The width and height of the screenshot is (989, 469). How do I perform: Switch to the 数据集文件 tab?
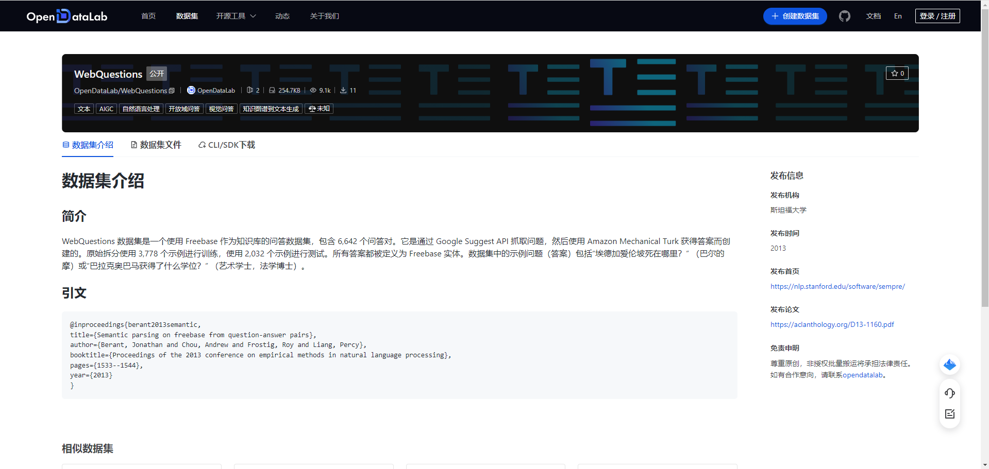point(156,145)
